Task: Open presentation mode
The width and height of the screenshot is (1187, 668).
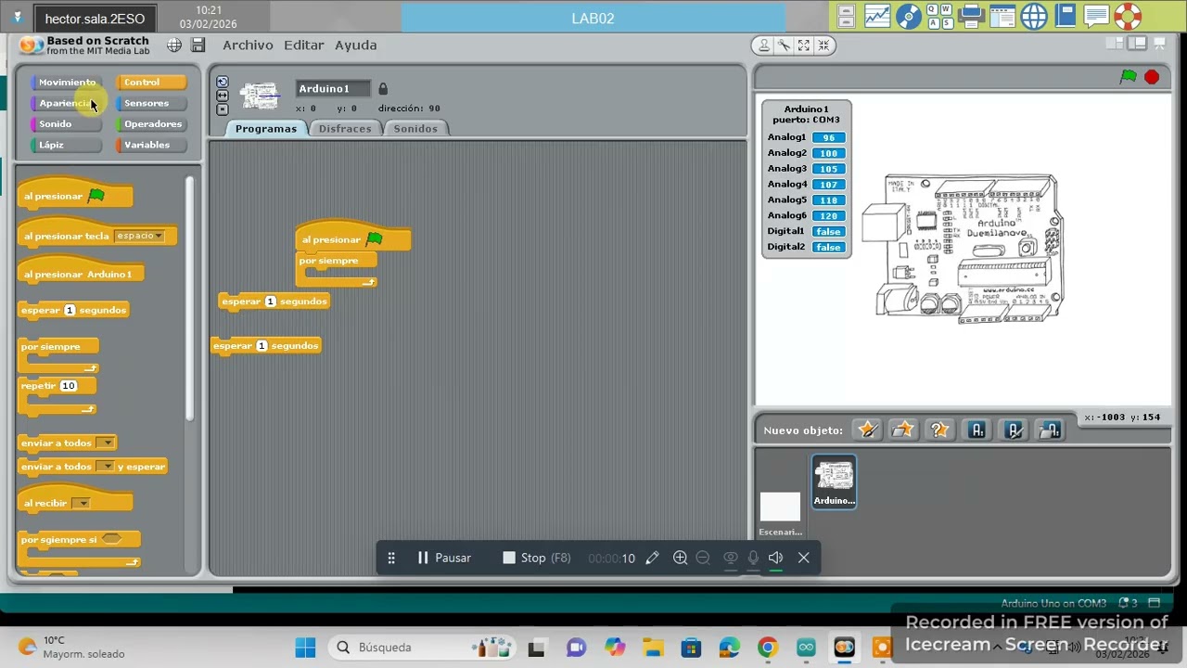Action: pyautogui.click(x=1159, y=44)
